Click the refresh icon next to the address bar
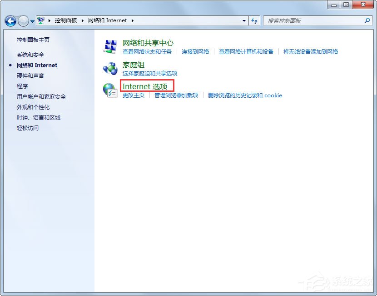377x296 pixels. 254,20
